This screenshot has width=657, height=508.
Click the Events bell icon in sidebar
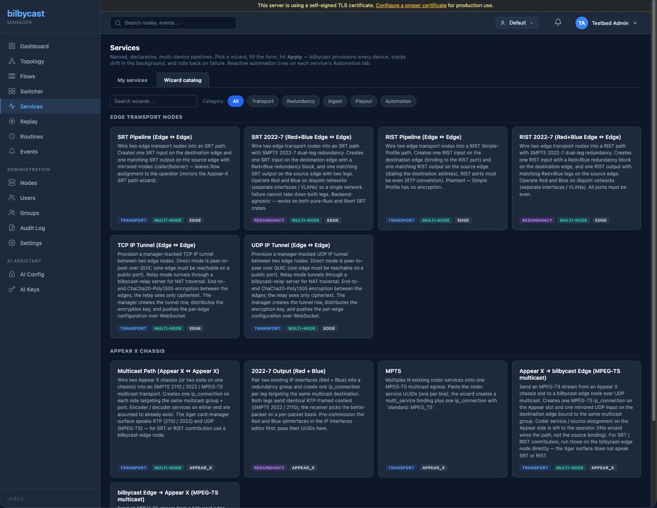(x=12, y=152)
